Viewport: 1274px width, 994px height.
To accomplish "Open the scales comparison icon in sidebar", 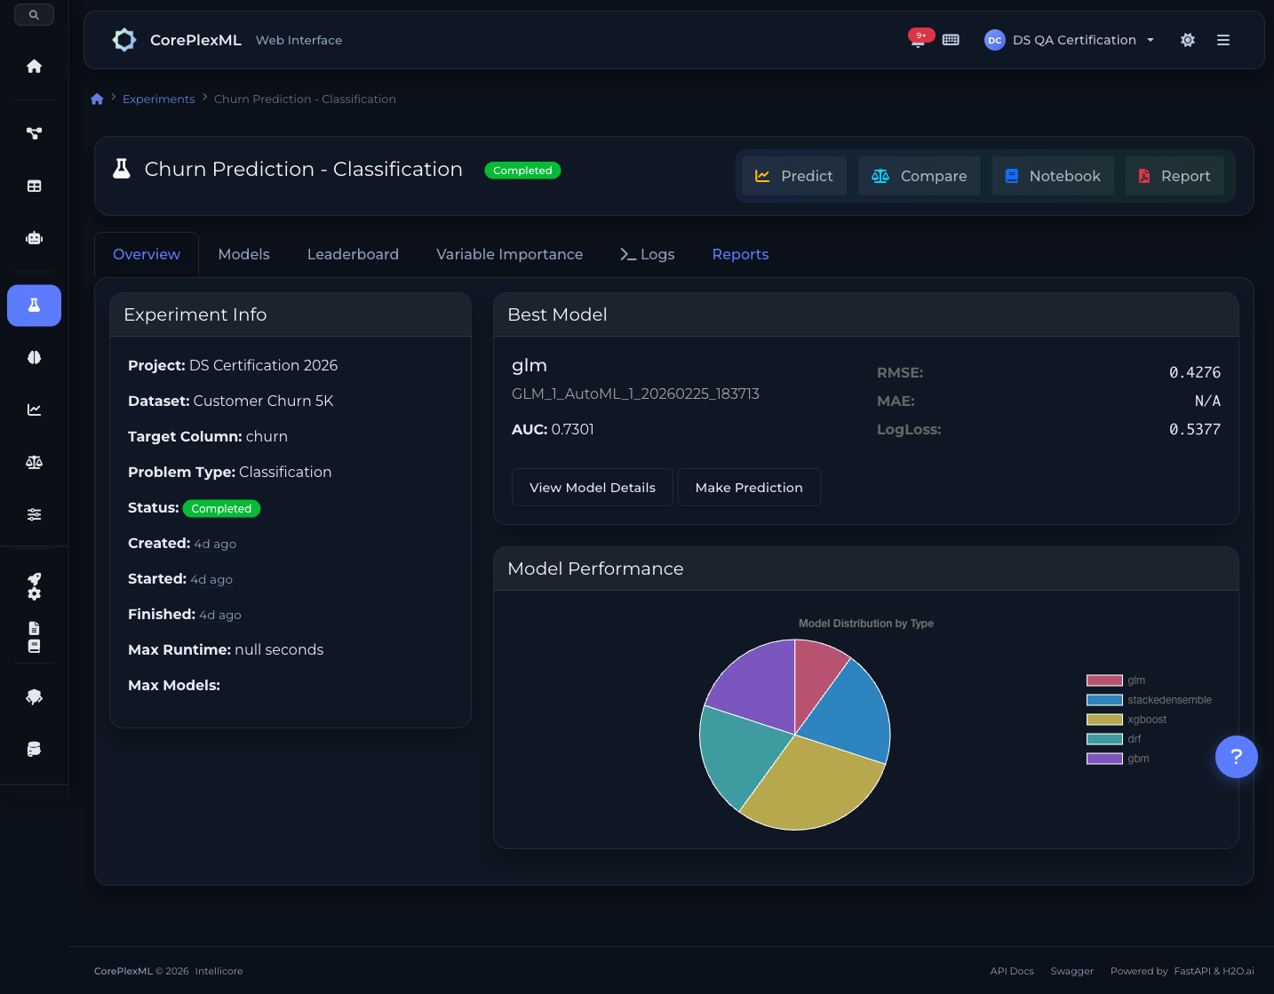I will (x=34, y=462).
